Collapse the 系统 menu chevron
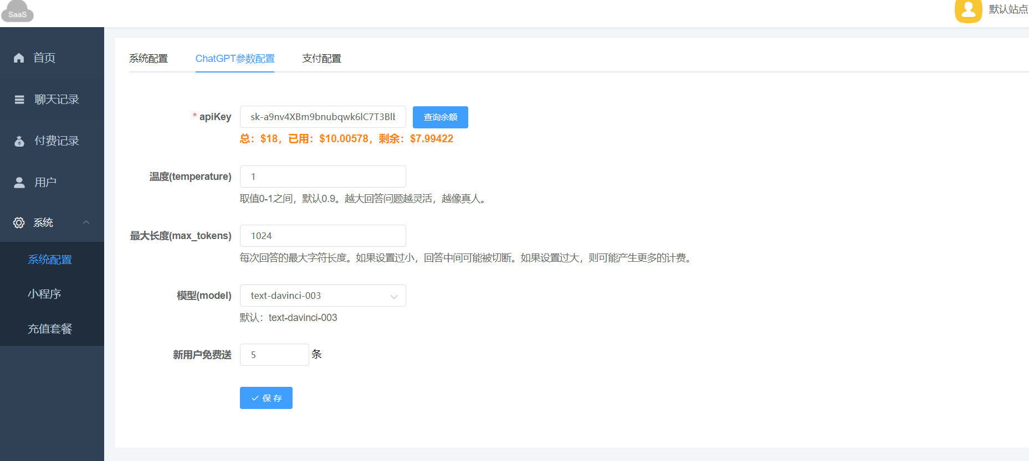 pos(86,222)
